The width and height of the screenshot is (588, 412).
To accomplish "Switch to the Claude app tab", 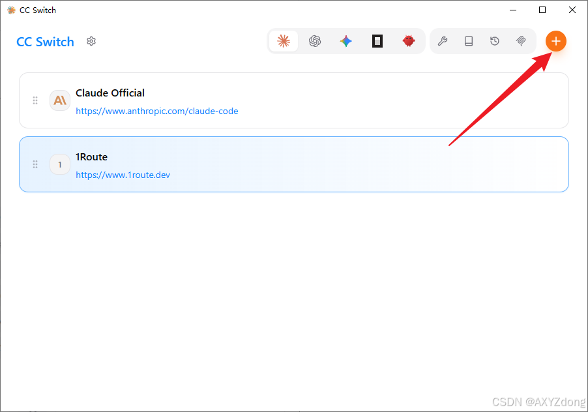I will coord(284,41).
